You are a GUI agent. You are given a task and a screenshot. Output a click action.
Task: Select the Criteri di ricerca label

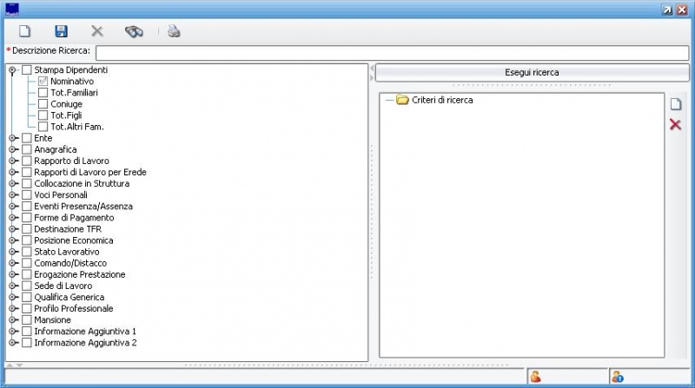(x=442, y=100)
